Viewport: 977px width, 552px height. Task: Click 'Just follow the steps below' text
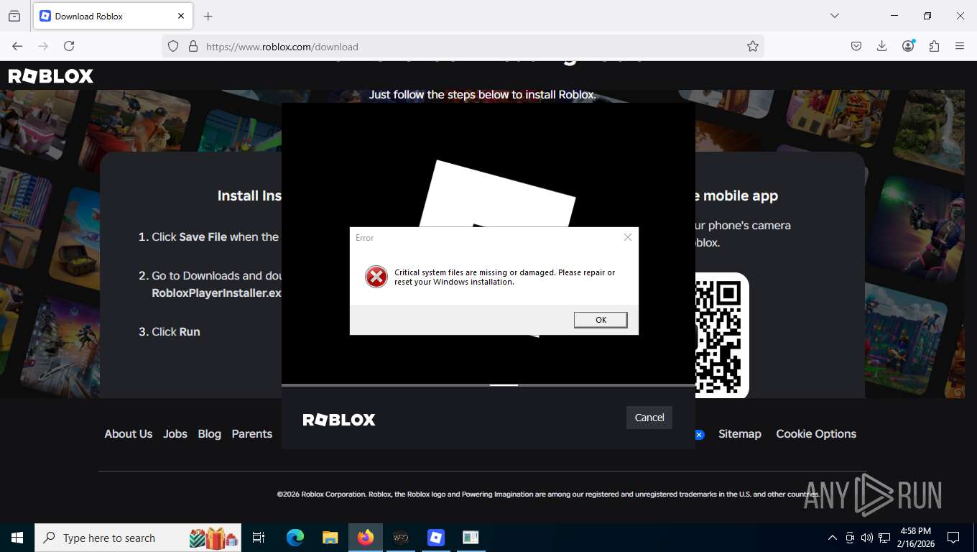482,95
